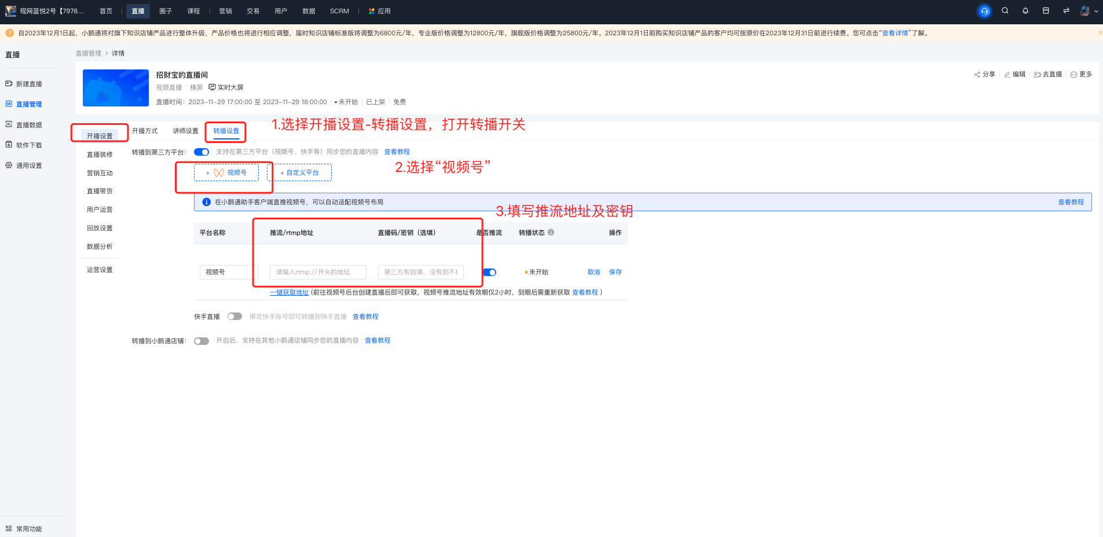The height and width of the screenshot is (537, 1103).
Task: Click the info icon beside 转播状态
Action: 551,232
